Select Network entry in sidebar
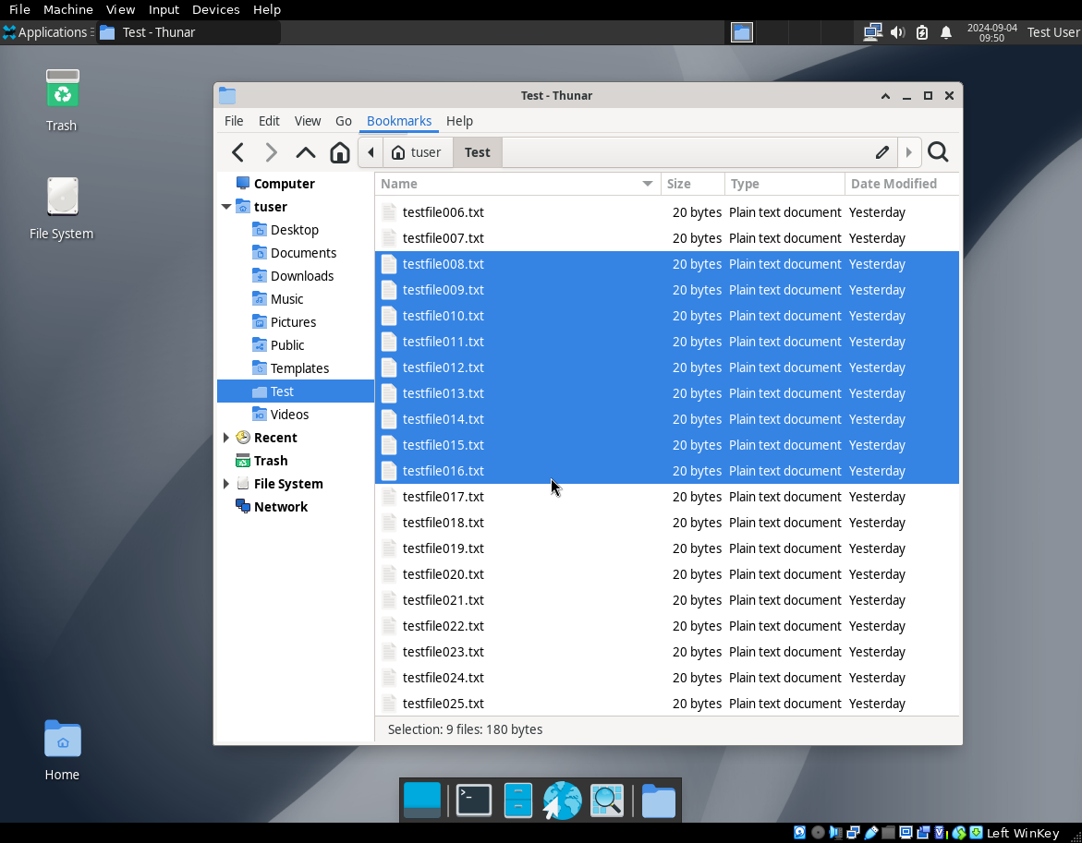The height and width of the screenshot is (843, 1082). 280,507
